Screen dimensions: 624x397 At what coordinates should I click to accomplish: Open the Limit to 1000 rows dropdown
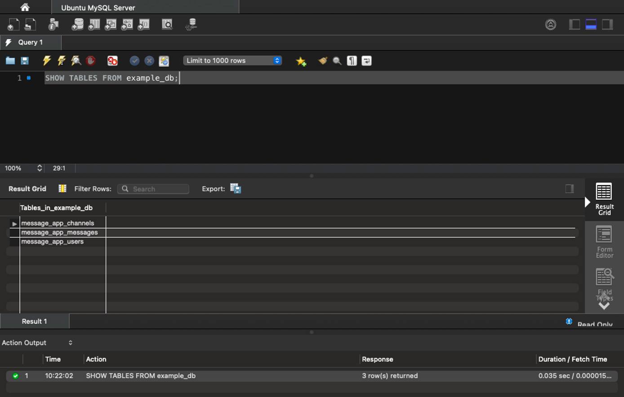click(x=232, y=61)
